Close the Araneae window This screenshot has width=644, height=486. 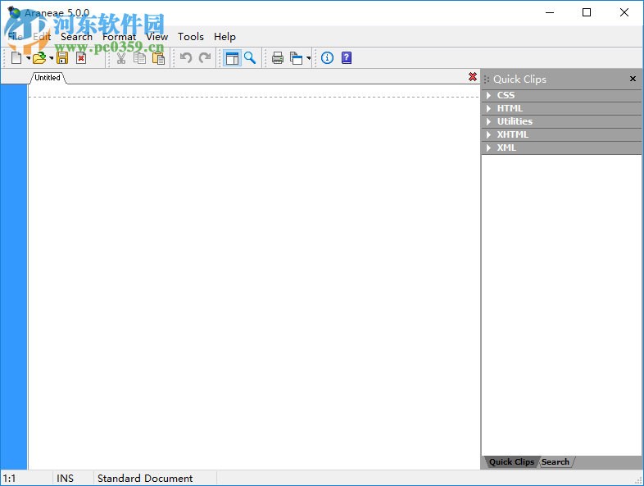[624, 13]
